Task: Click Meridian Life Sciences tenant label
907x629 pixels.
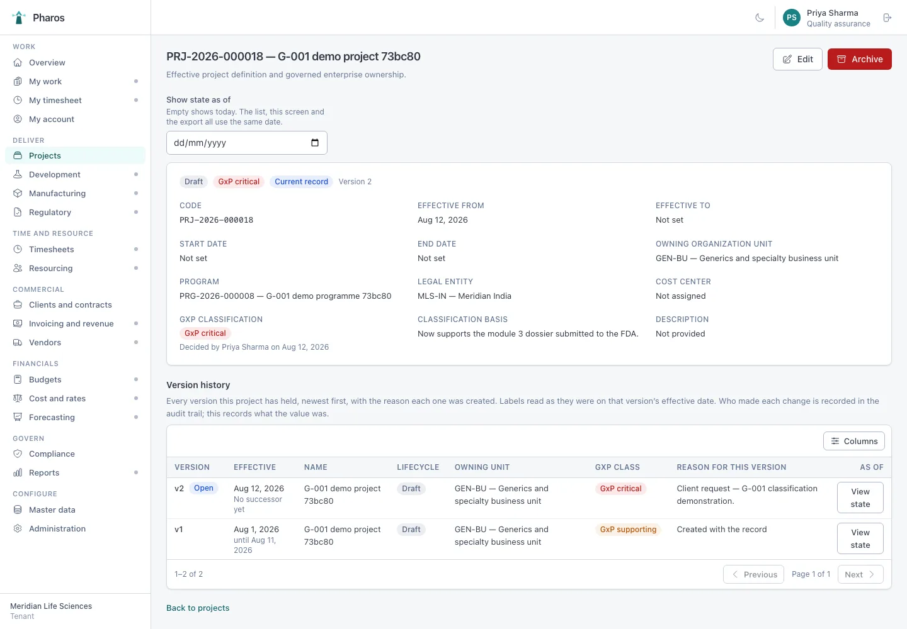Action: (51, 606)
